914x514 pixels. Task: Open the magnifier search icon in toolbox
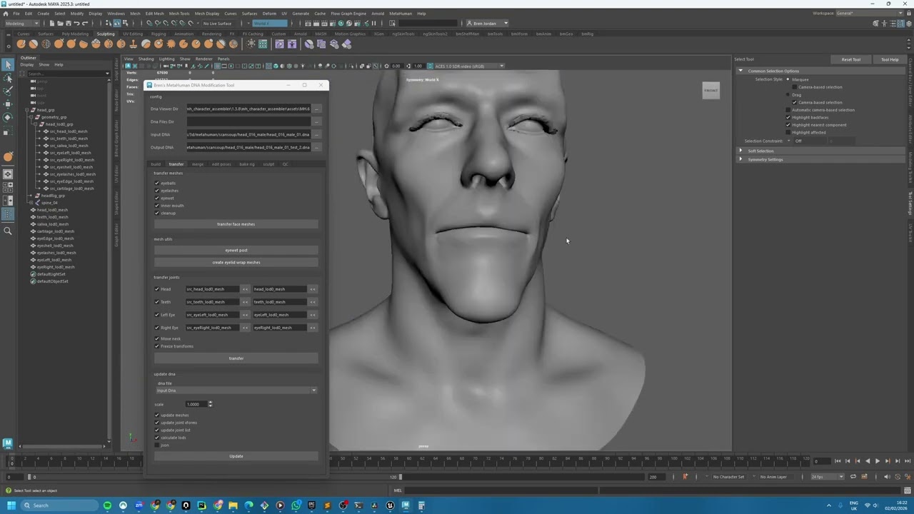(x=8, y=231)
